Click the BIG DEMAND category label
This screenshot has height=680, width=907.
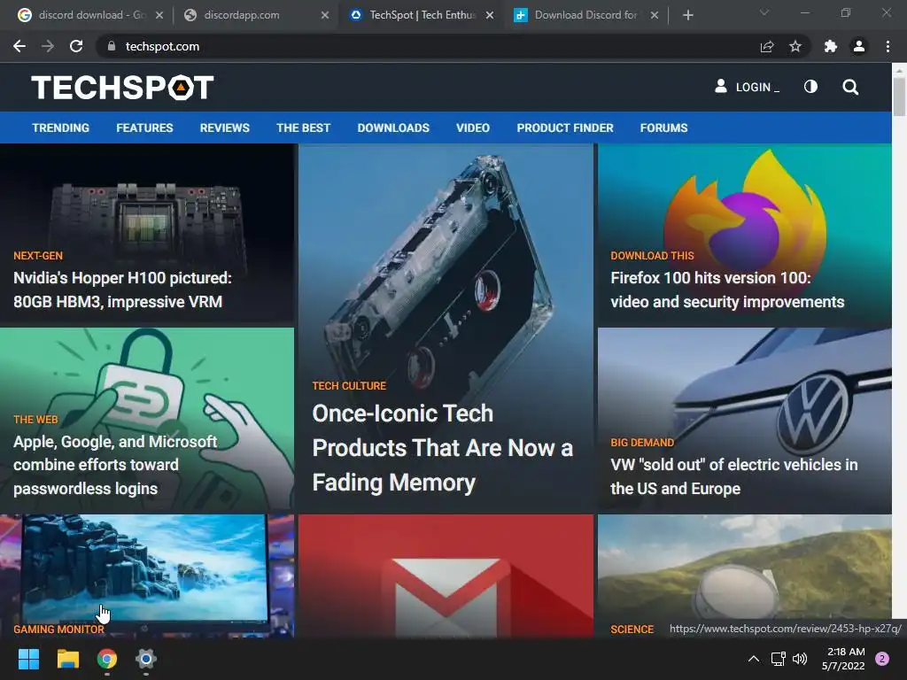[642, 443]
